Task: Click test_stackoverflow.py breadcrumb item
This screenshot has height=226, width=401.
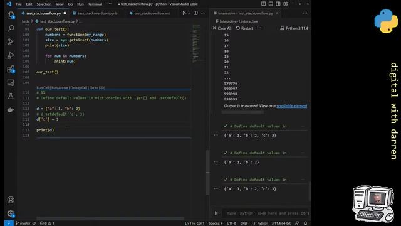Action: tap(55, 21)
